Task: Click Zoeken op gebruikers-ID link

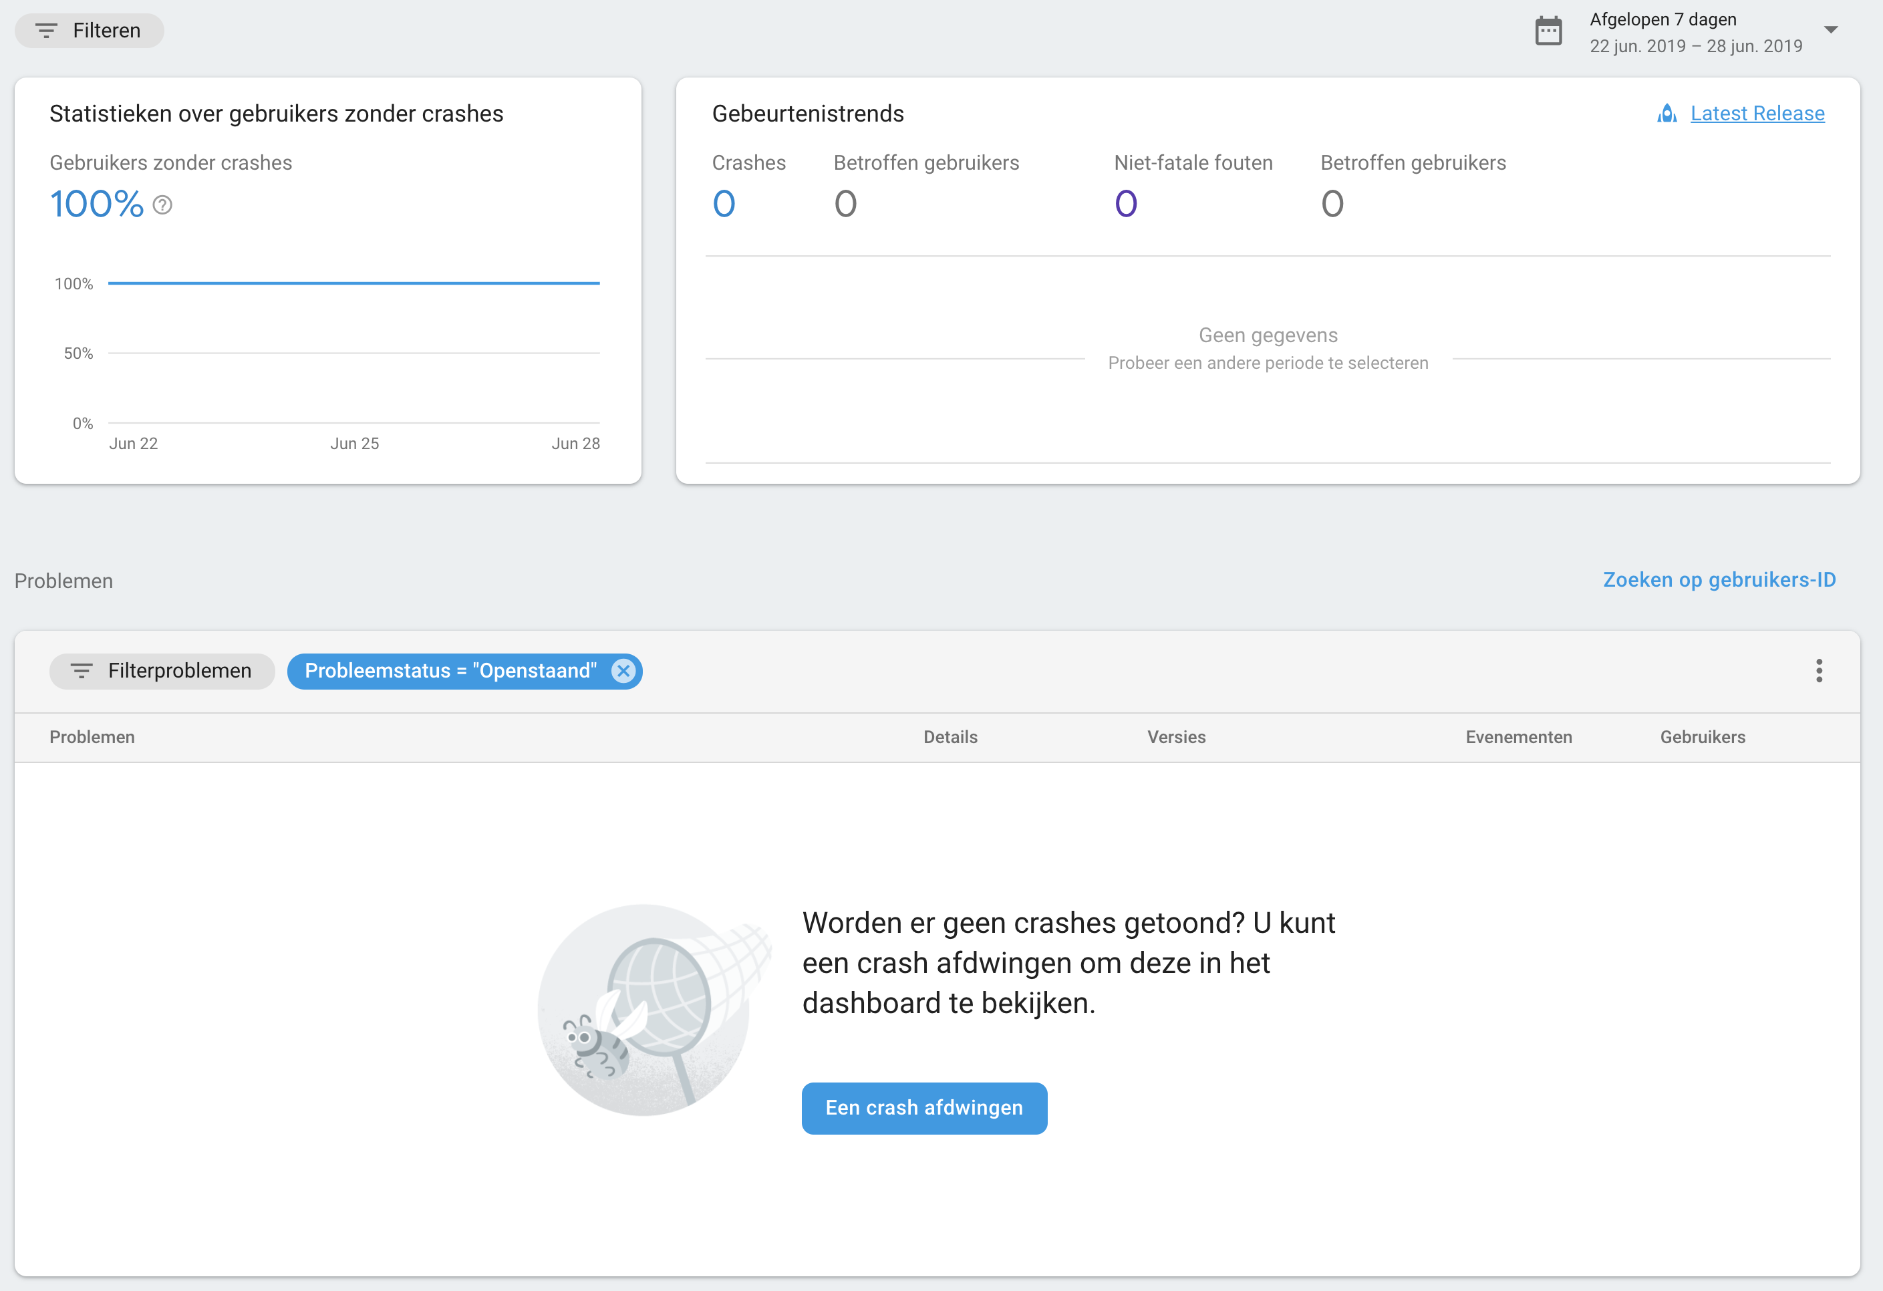Action: pos(1719,579)
